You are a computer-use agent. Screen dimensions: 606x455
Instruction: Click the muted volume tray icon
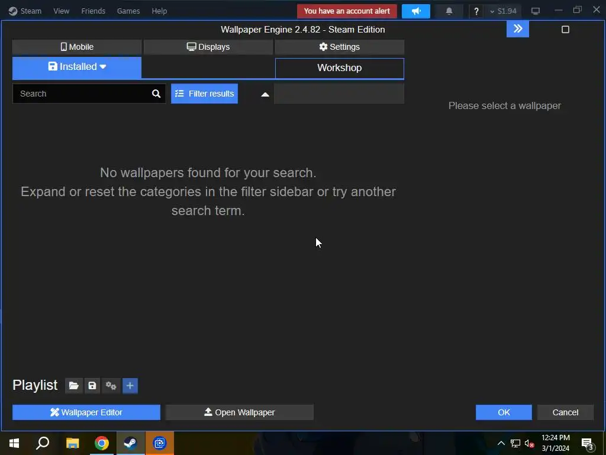pyautogui.click(x=529, y=443)
